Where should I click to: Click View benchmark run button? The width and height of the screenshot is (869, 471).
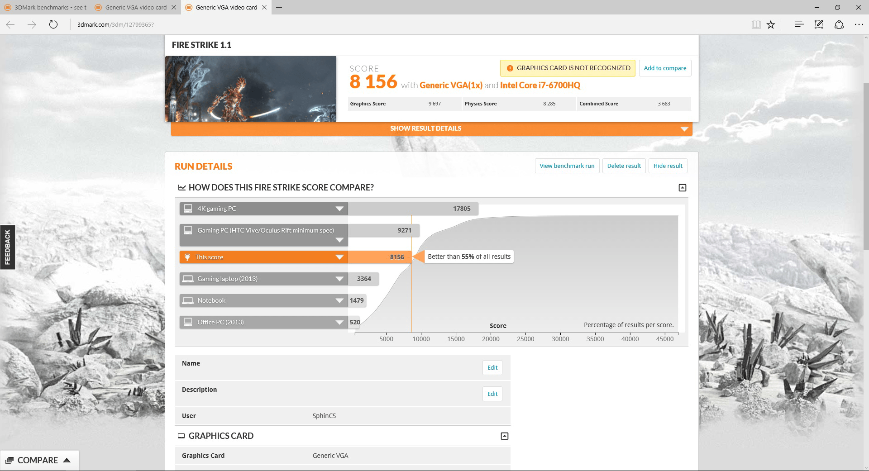coord(567,166)
